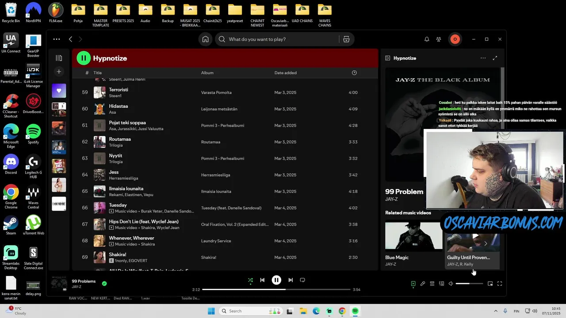Screen dimensions: 566x318
Task: Open Herrasmiesliiga artist link under Jess
Action: coord(123,178)
